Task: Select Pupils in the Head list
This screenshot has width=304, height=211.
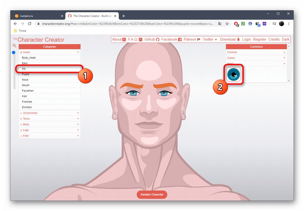Action: tap(26, 74)
